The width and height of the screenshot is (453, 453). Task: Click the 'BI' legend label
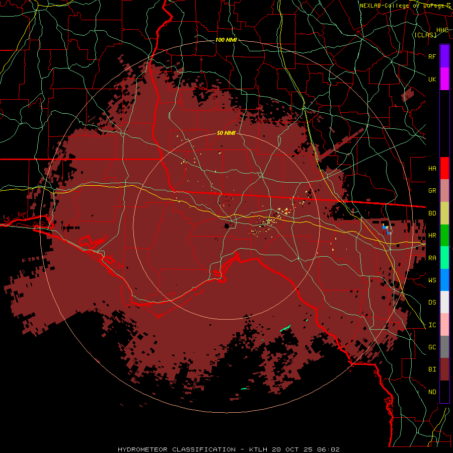(432, 369)
